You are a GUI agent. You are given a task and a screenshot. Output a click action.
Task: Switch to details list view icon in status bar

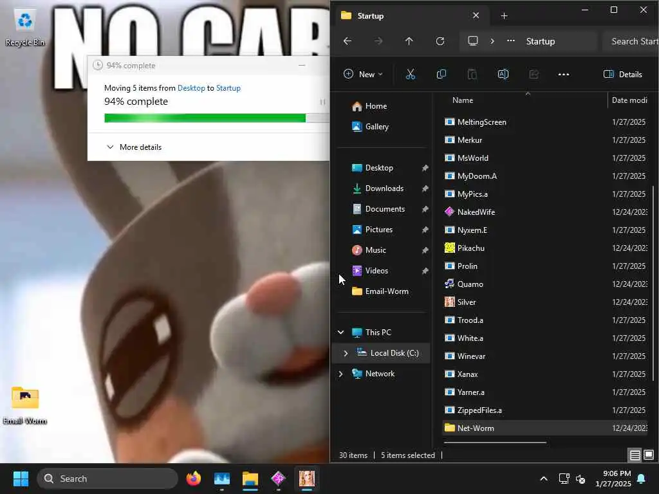point(635,455)
